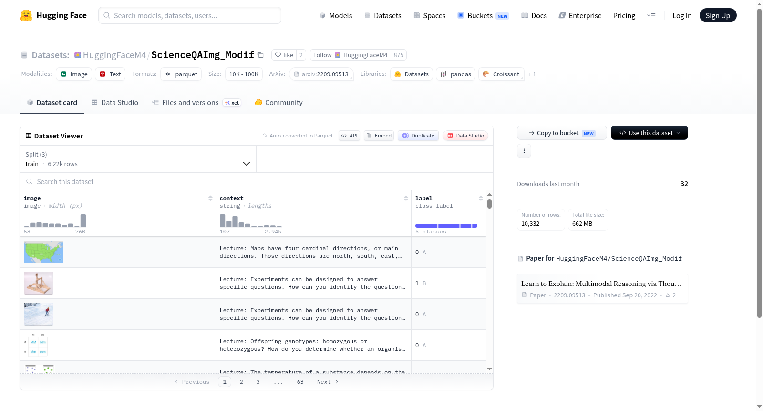Copy dataset name with the copy icon

(x=260, y=55)
